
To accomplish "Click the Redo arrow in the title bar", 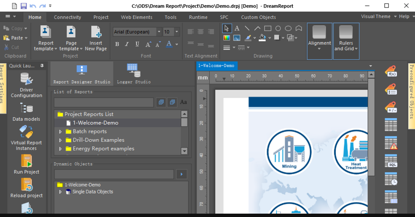I will click(43, 6).
